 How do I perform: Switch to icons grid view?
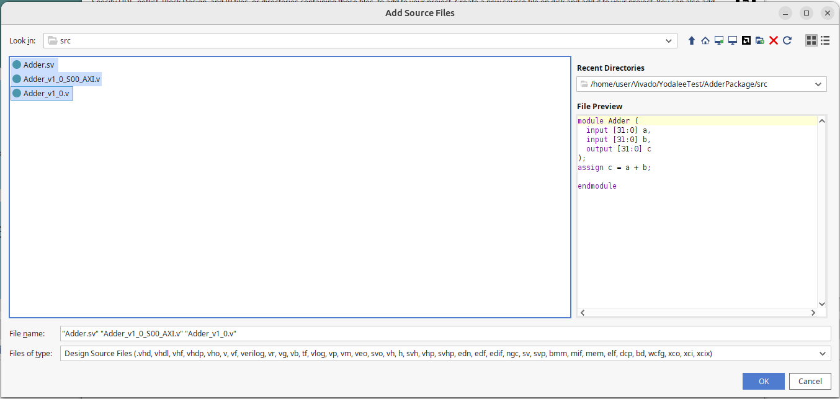click(811, 40)
